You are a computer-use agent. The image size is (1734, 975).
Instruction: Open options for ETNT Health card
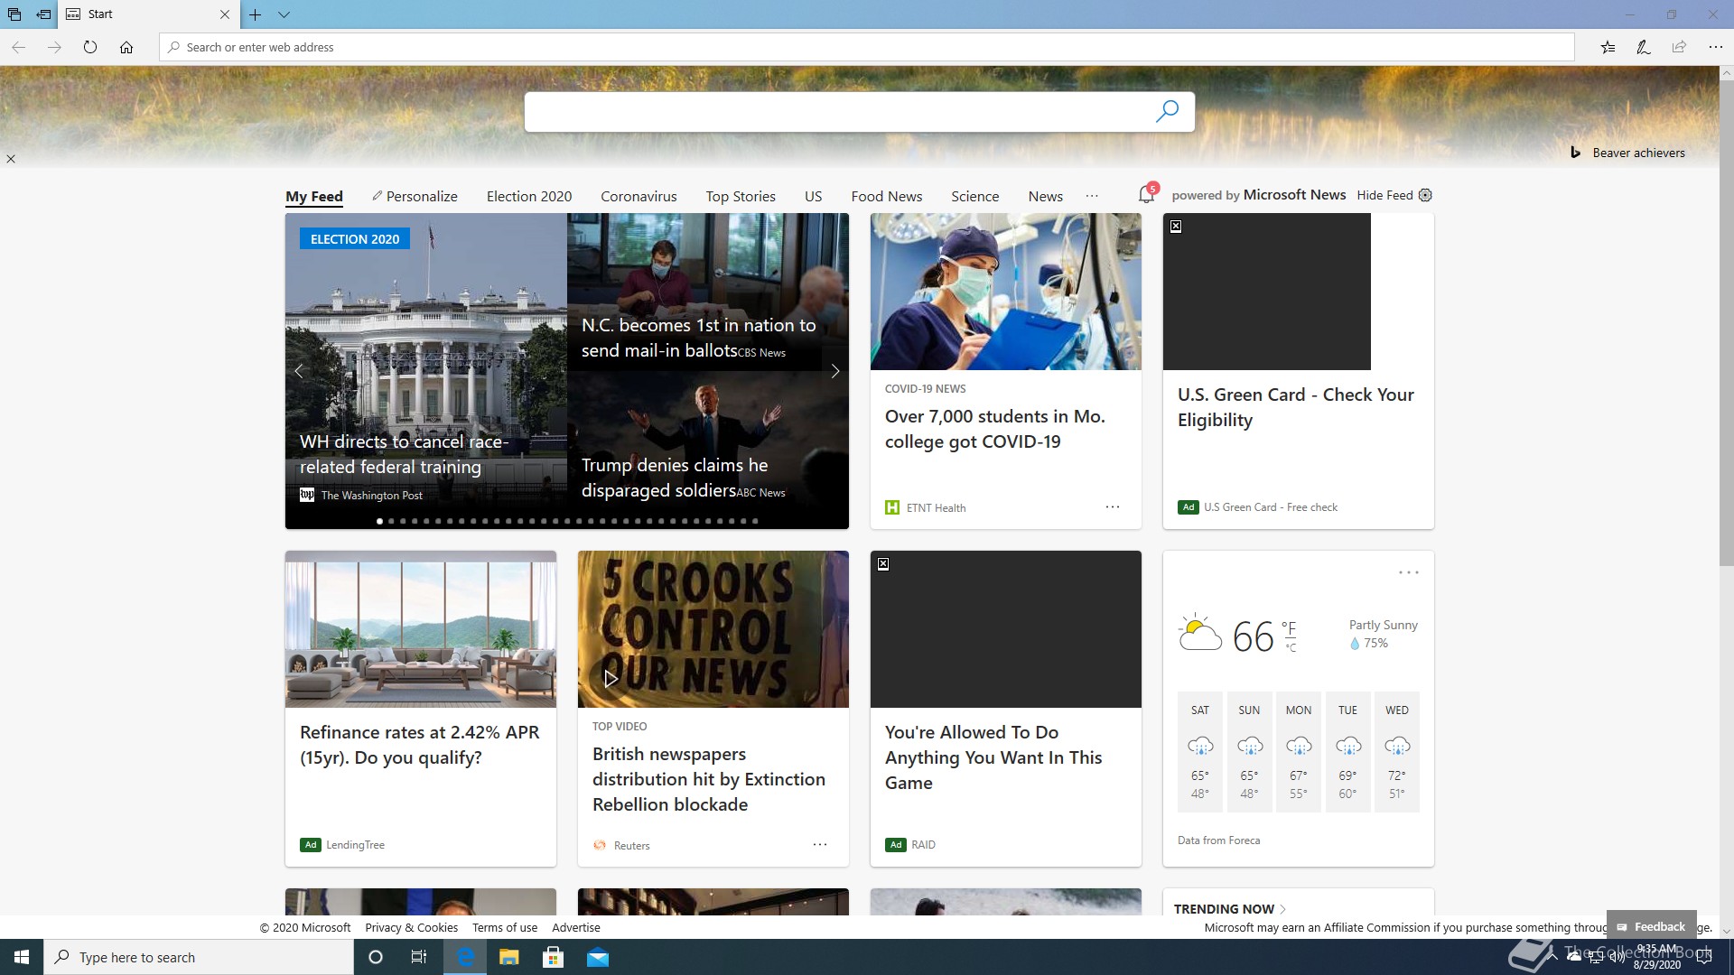1113,507
